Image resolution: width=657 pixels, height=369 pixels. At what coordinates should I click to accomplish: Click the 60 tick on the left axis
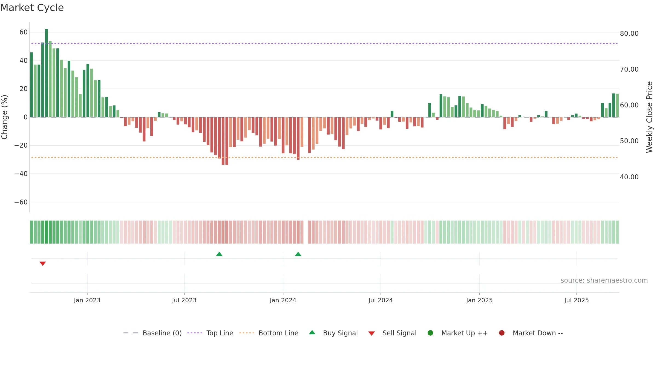24,32
